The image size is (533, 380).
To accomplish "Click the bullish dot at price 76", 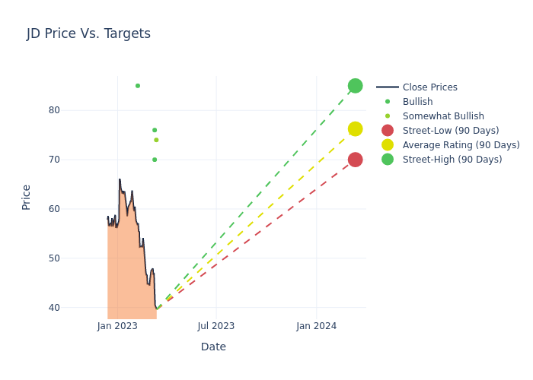I will [155, 130].
